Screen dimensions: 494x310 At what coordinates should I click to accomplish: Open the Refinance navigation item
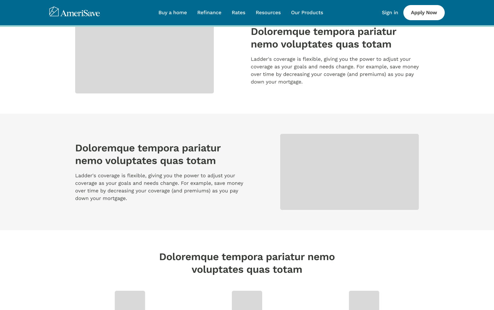[x=209, y=13]
